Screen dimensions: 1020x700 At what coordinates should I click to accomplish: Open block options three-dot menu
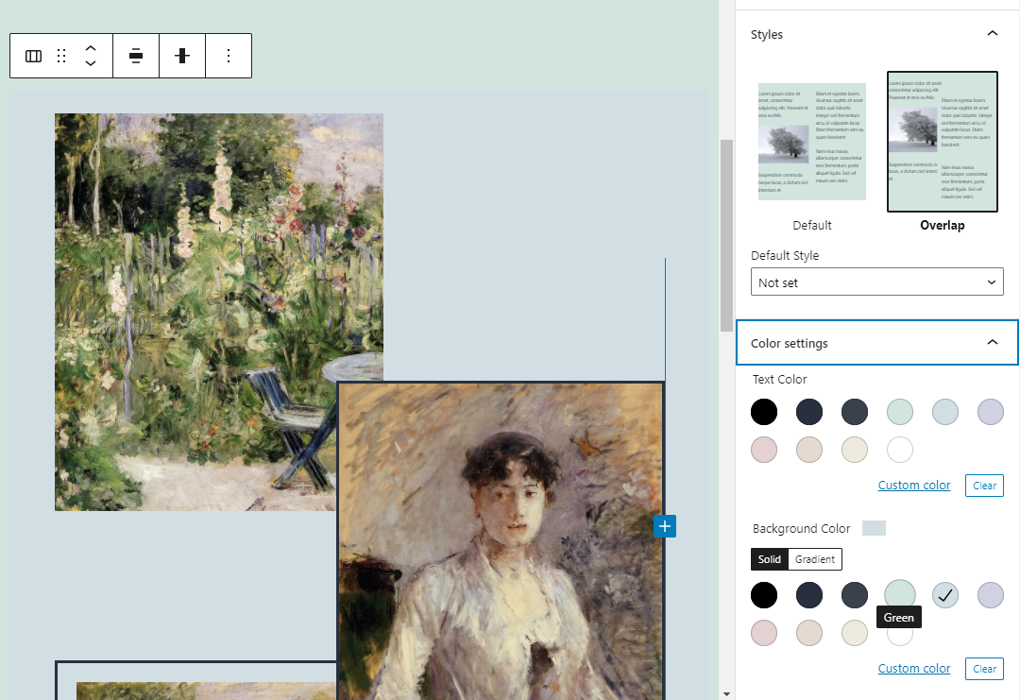coord(229,56)
